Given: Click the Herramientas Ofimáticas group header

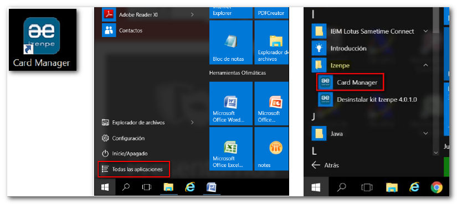Looking at the screenshot, I should point(238,73).
